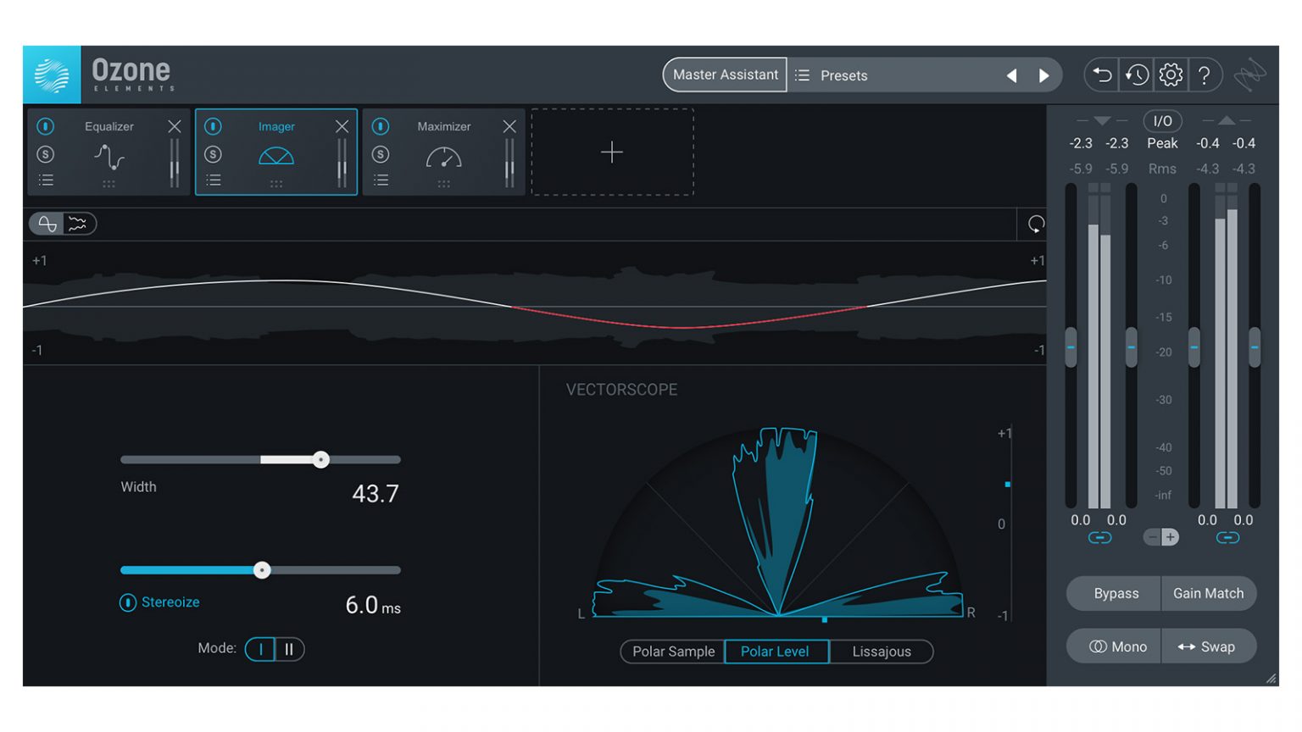Click the Width slider handle

click(x=321, y=459)
